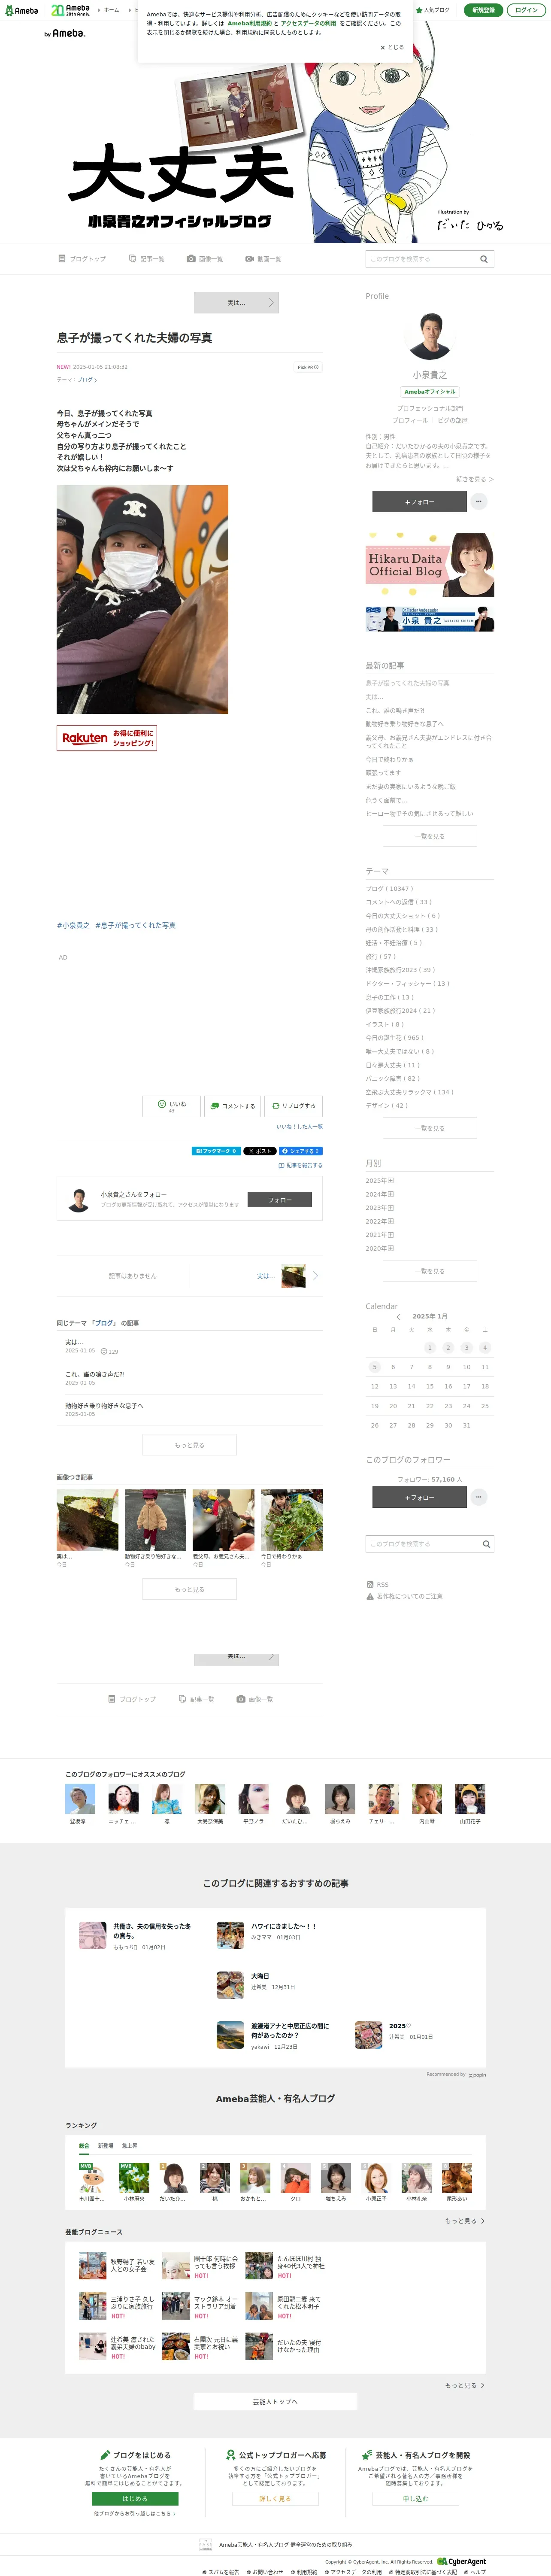Expand profile with 続きを見る

[474, 479]
